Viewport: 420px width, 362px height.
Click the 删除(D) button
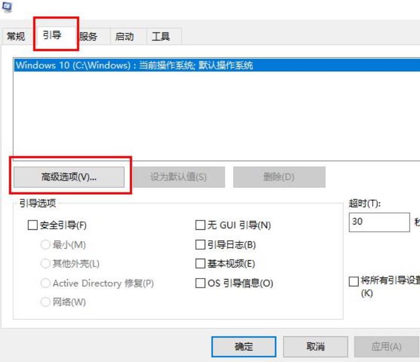[279, 177]
